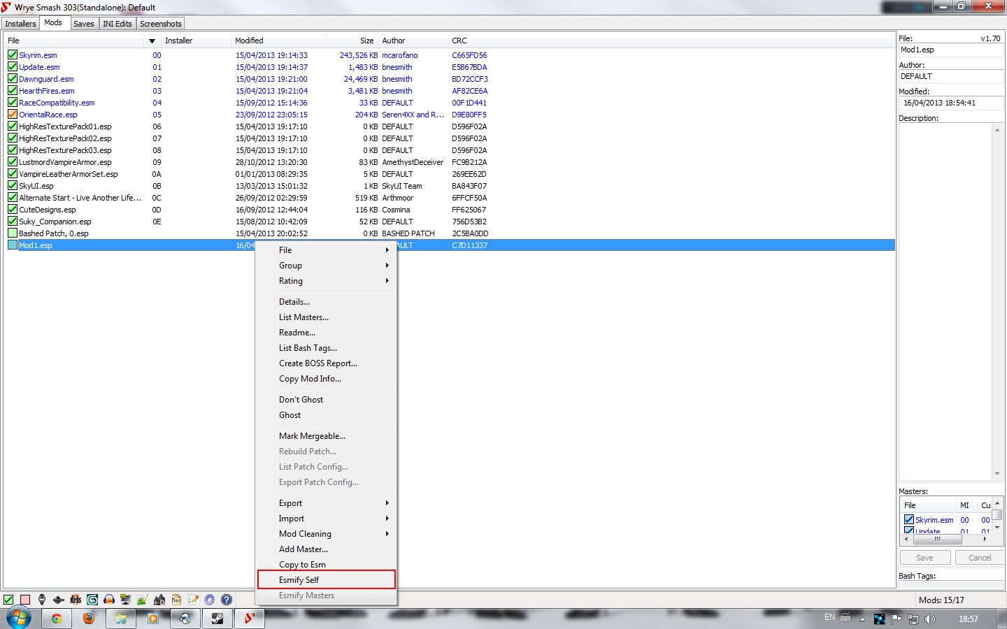Click the green checkmark auto-quit icon in status bar
Viewport: 1007px width, 629px height.
tap(8, 600)
